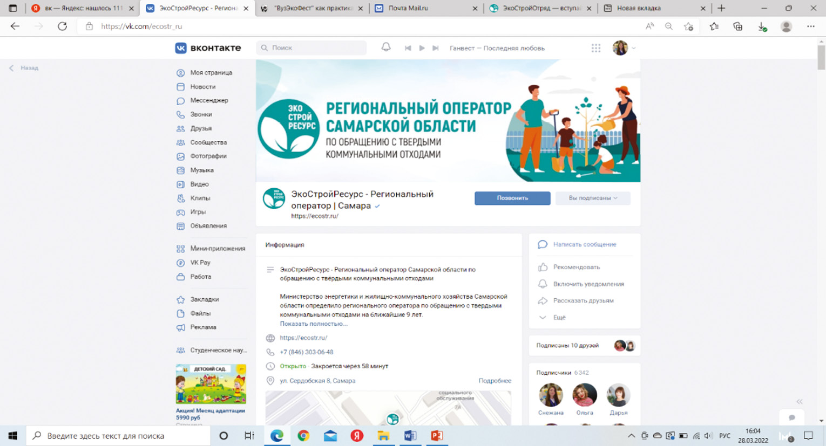Screen dimensions: 826x446
Task: Open Music from the left sidebar
Action: click(x=201, y=170)
